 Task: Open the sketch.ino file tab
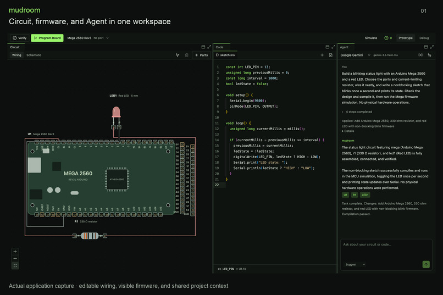[225, 55]
